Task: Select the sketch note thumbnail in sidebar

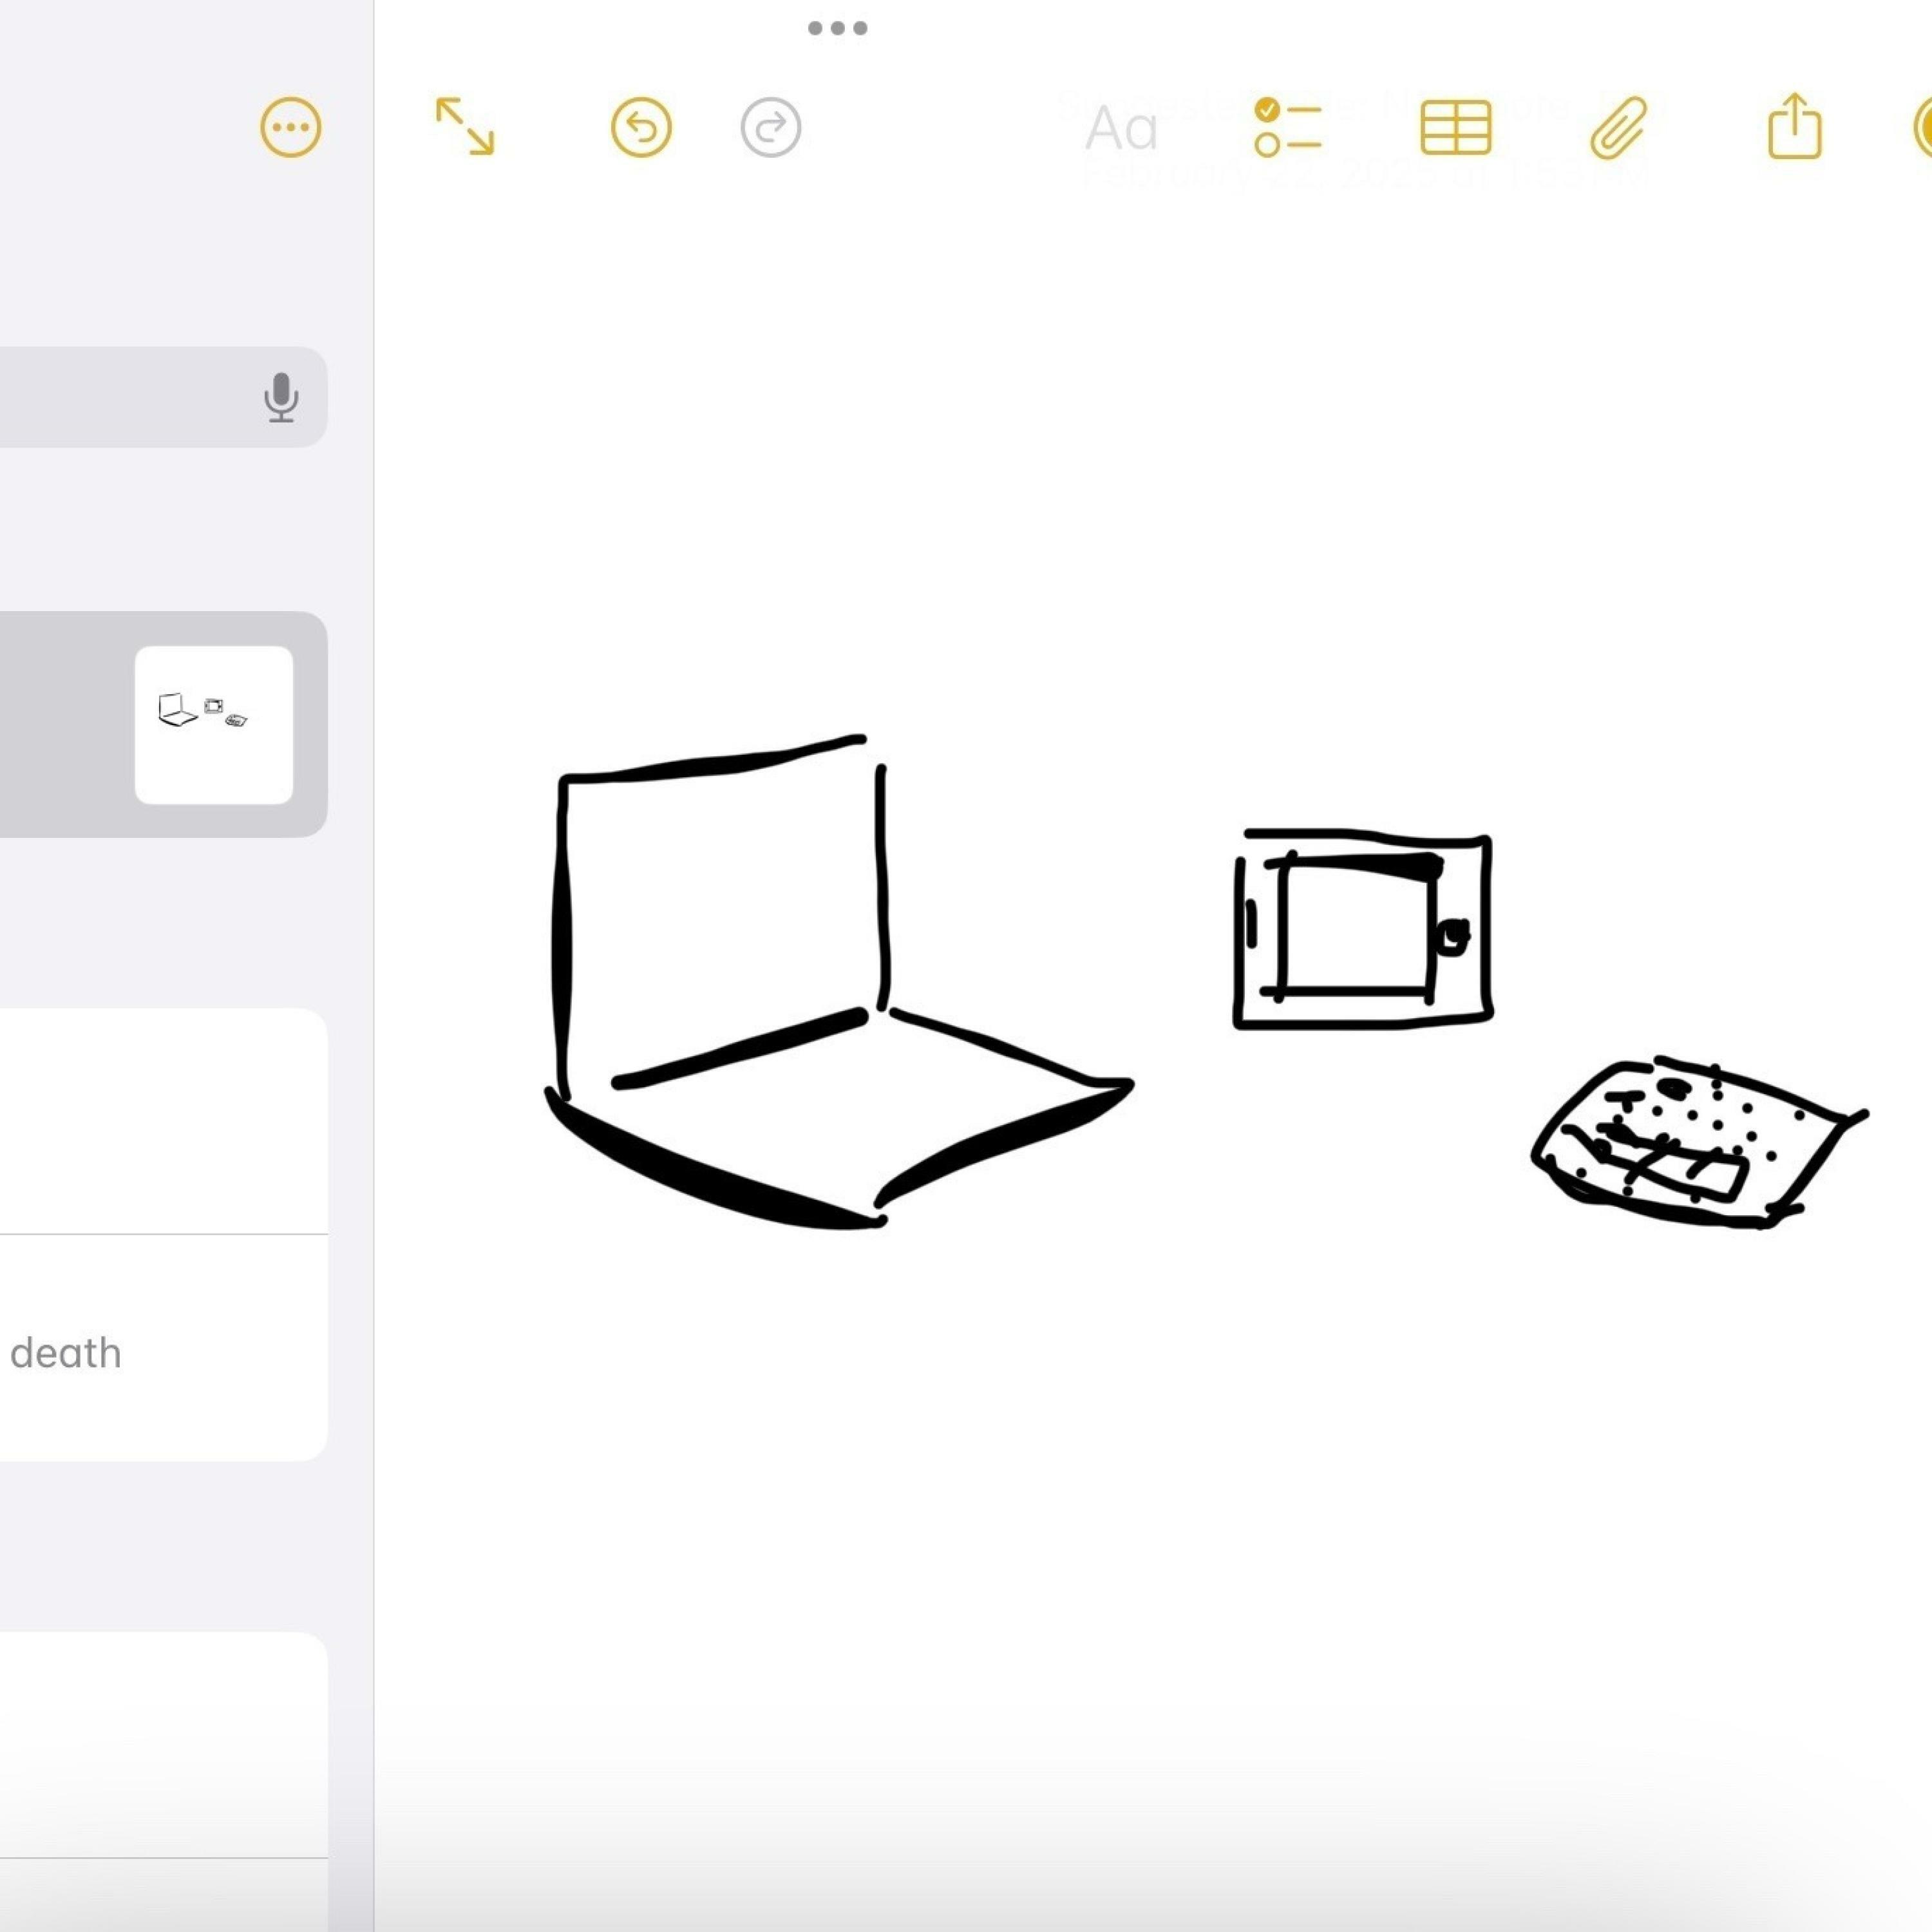Action: [x=214, y=725]
